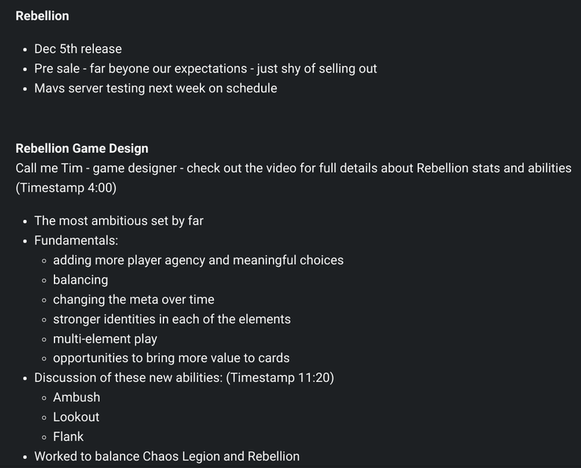Viewport: 581px width, 468px height.
Task: Click "Worked to balance Chaos Legion" bullet
Action: pyautogui.click(x=166, y=457)
